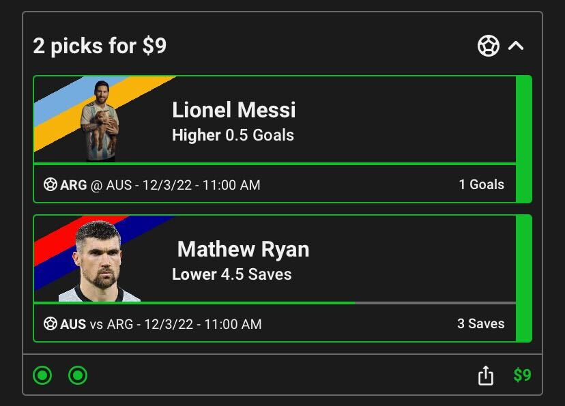This screenshot has width=565, height=406.
Task: Click the ARG @ AUS match details
Action: click(x=160, y=185)
